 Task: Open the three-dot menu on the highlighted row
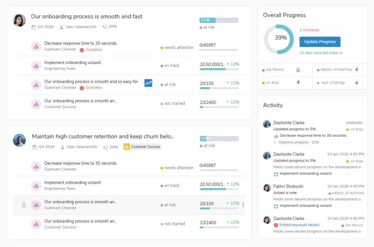pos(243,205)
